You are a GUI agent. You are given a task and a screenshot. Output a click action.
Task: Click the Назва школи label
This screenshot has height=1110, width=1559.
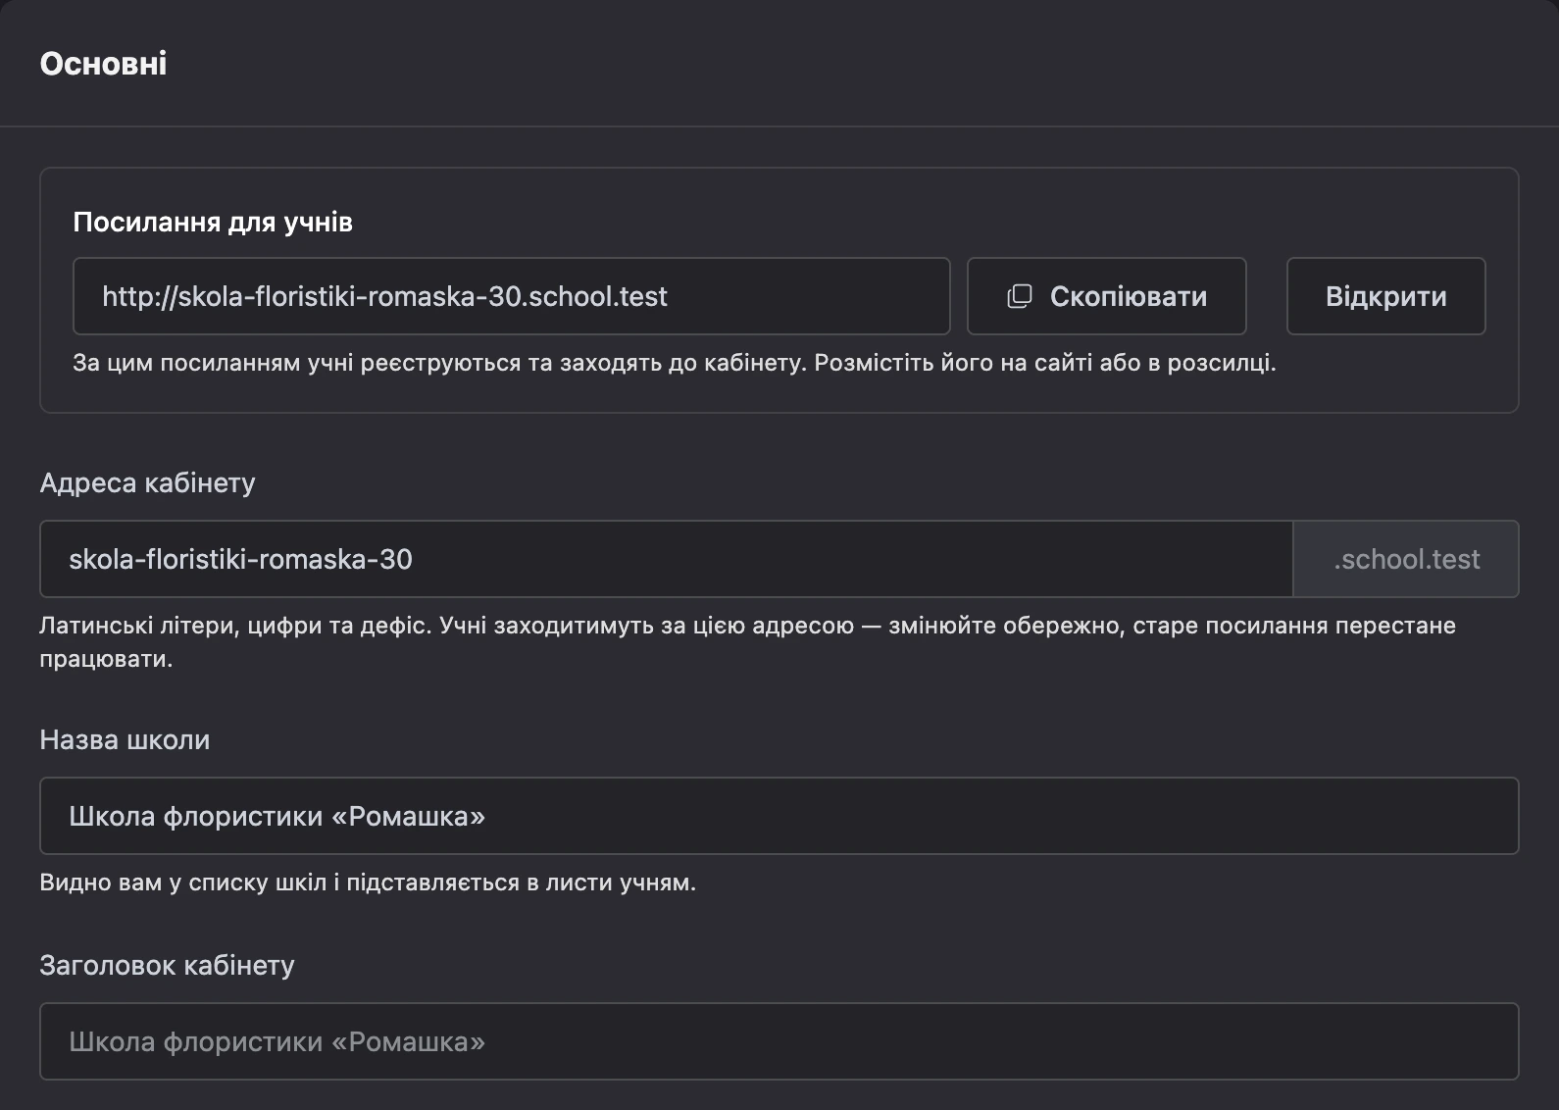click(x=125, y=739)
